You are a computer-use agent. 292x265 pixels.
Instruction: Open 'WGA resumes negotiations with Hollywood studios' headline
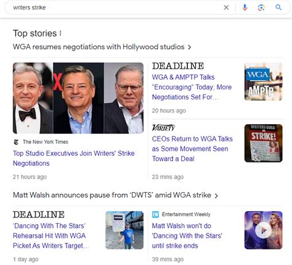[x=99, y=47]
